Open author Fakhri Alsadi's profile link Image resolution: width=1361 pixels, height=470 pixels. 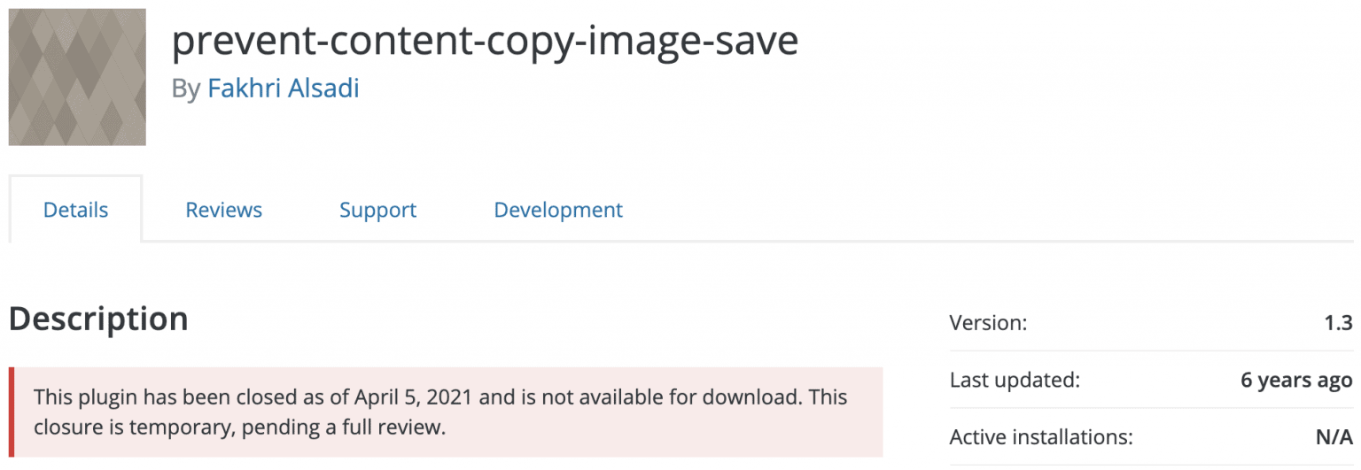point(284,89)
